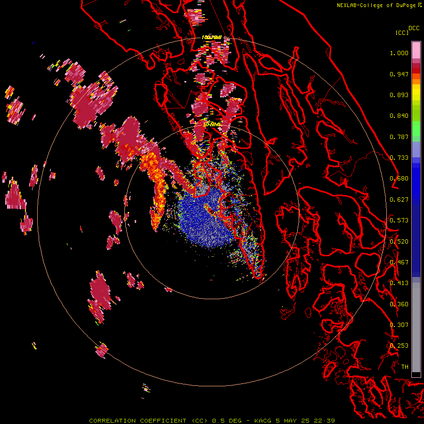Click the 0.5 DEG elevation text
Image resolution: width=424 pixels, height=424 pixels.
click(x=227, y=421)
